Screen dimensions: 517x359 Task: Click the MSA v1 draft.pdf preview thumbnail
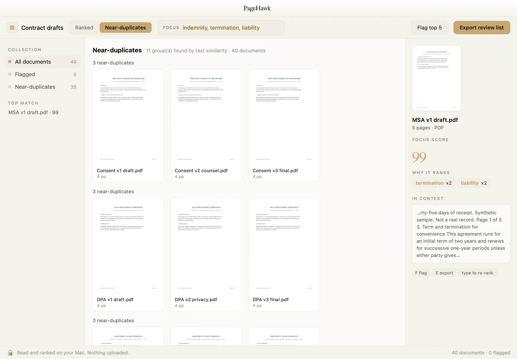point(437,78)
